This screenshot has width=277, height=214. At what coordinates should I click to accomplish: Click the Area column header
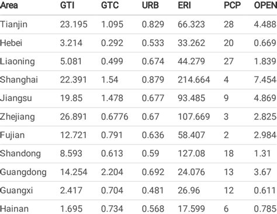9,5
